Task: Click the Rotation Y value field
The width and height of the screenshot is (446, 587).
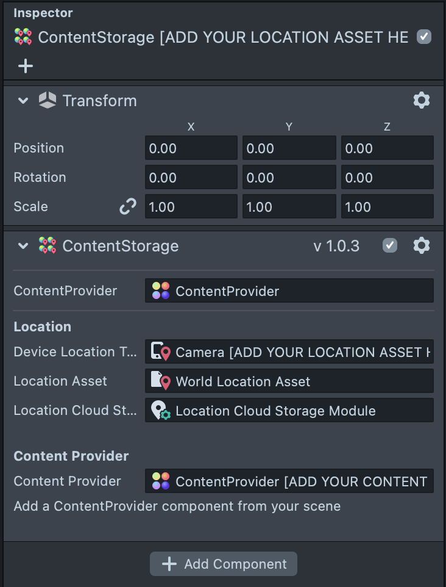Action: point(289,178)
